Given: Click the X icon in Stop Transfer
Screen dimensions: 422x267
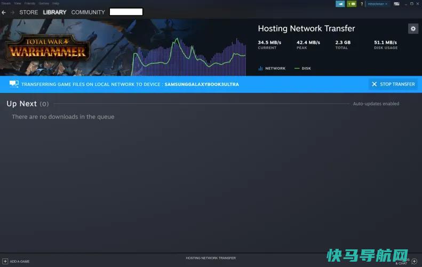Looking at the screenshot, I should [x=374, y=84].
